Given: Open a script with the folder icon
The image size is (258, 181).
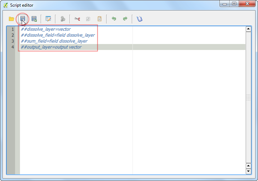Looking at the screenshot, I should [11, 19].
